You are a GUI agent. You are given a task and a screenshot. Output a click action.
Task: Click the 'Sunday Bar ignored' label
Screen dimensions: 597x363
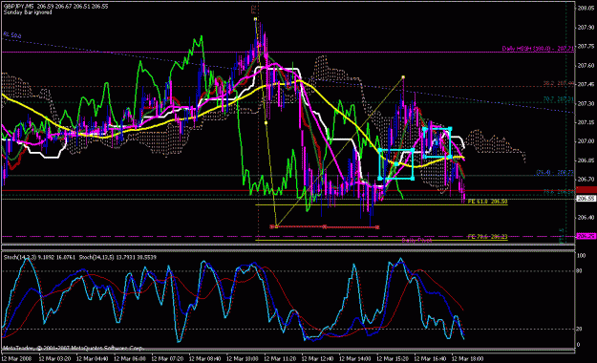(28, 12)
